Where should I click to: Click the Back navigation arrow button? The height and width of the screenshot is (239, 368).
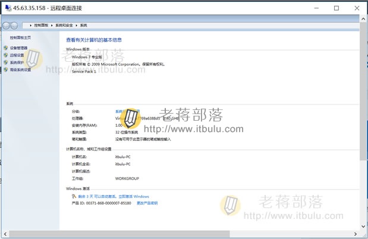pos(6,26)
